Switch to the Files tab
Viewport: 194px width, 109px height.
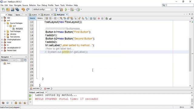[10, 15]
